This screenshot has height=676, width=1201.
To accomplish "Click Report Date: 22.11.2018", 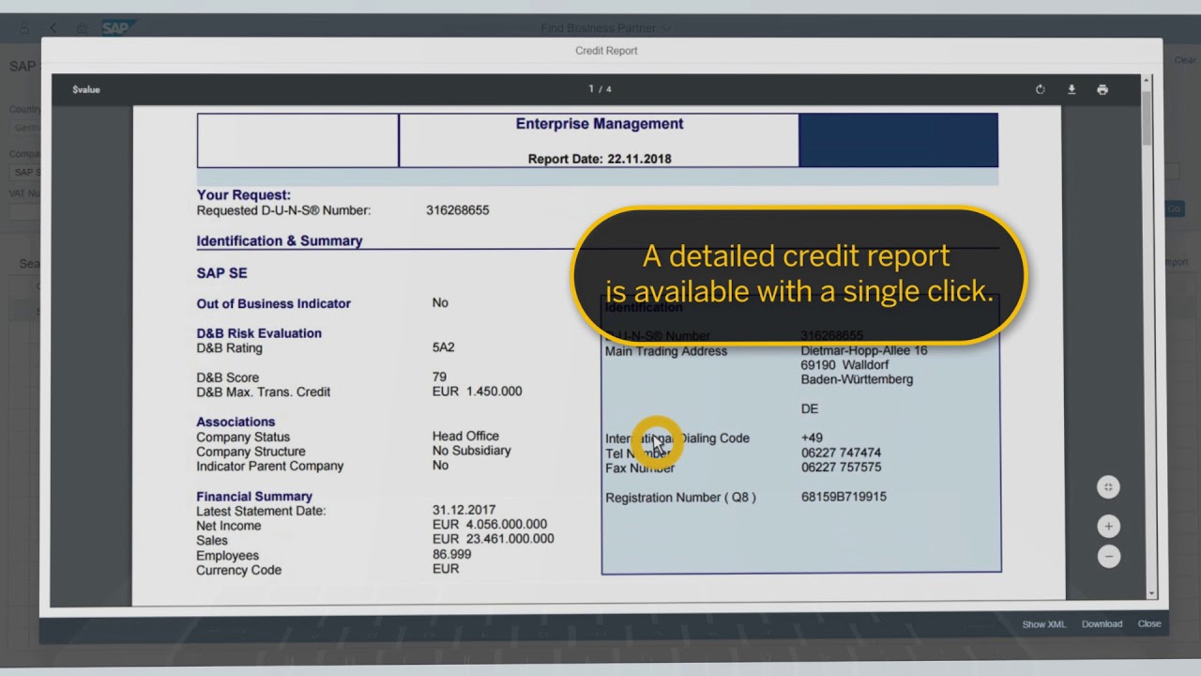I will tap(600, 159).
